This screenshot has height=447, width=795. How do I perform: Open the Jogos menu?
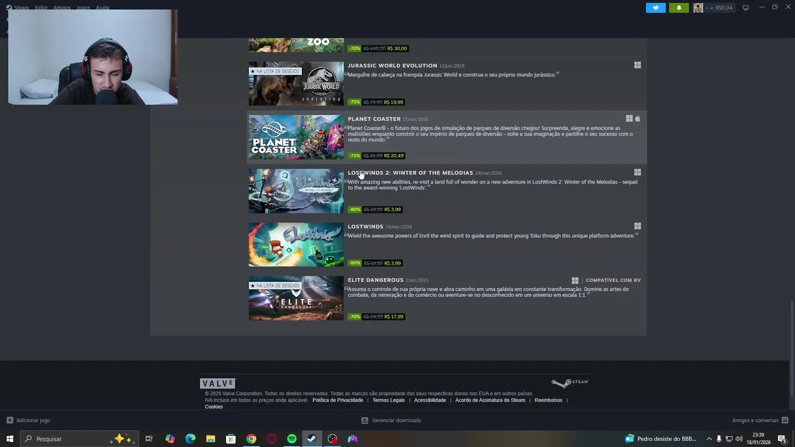tap(83, 7)
